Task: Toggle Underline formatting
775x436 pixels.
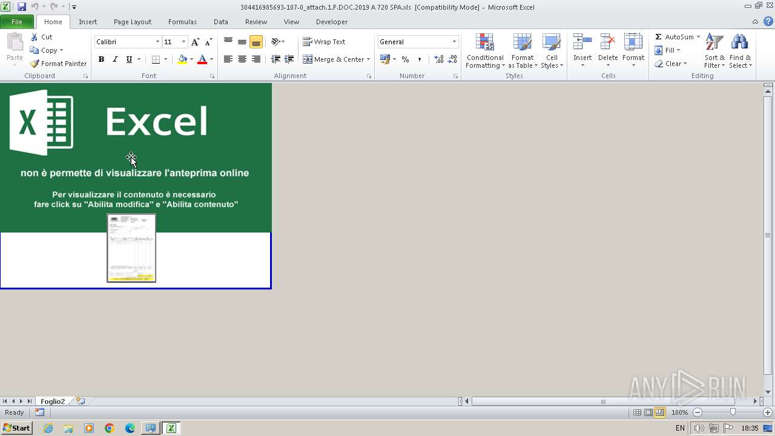Action: 129,59
